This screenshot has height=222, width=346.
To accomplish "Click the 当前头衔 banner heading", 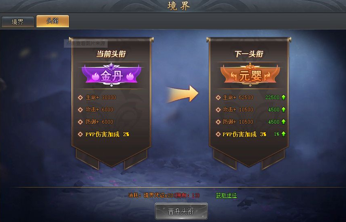I will point(111,54).
